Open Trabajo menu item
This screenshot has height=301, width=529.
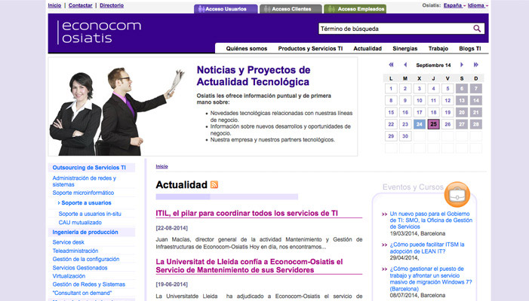pos(438,48)
